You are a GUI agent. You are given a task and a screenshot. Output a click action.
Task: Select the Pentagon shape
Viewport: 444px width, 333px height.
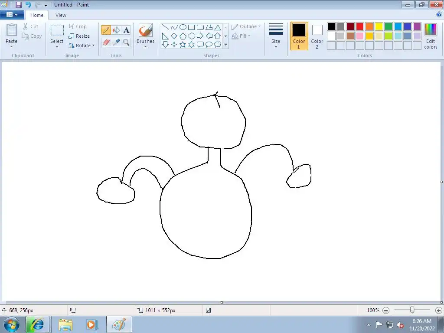tap(183, 36)
